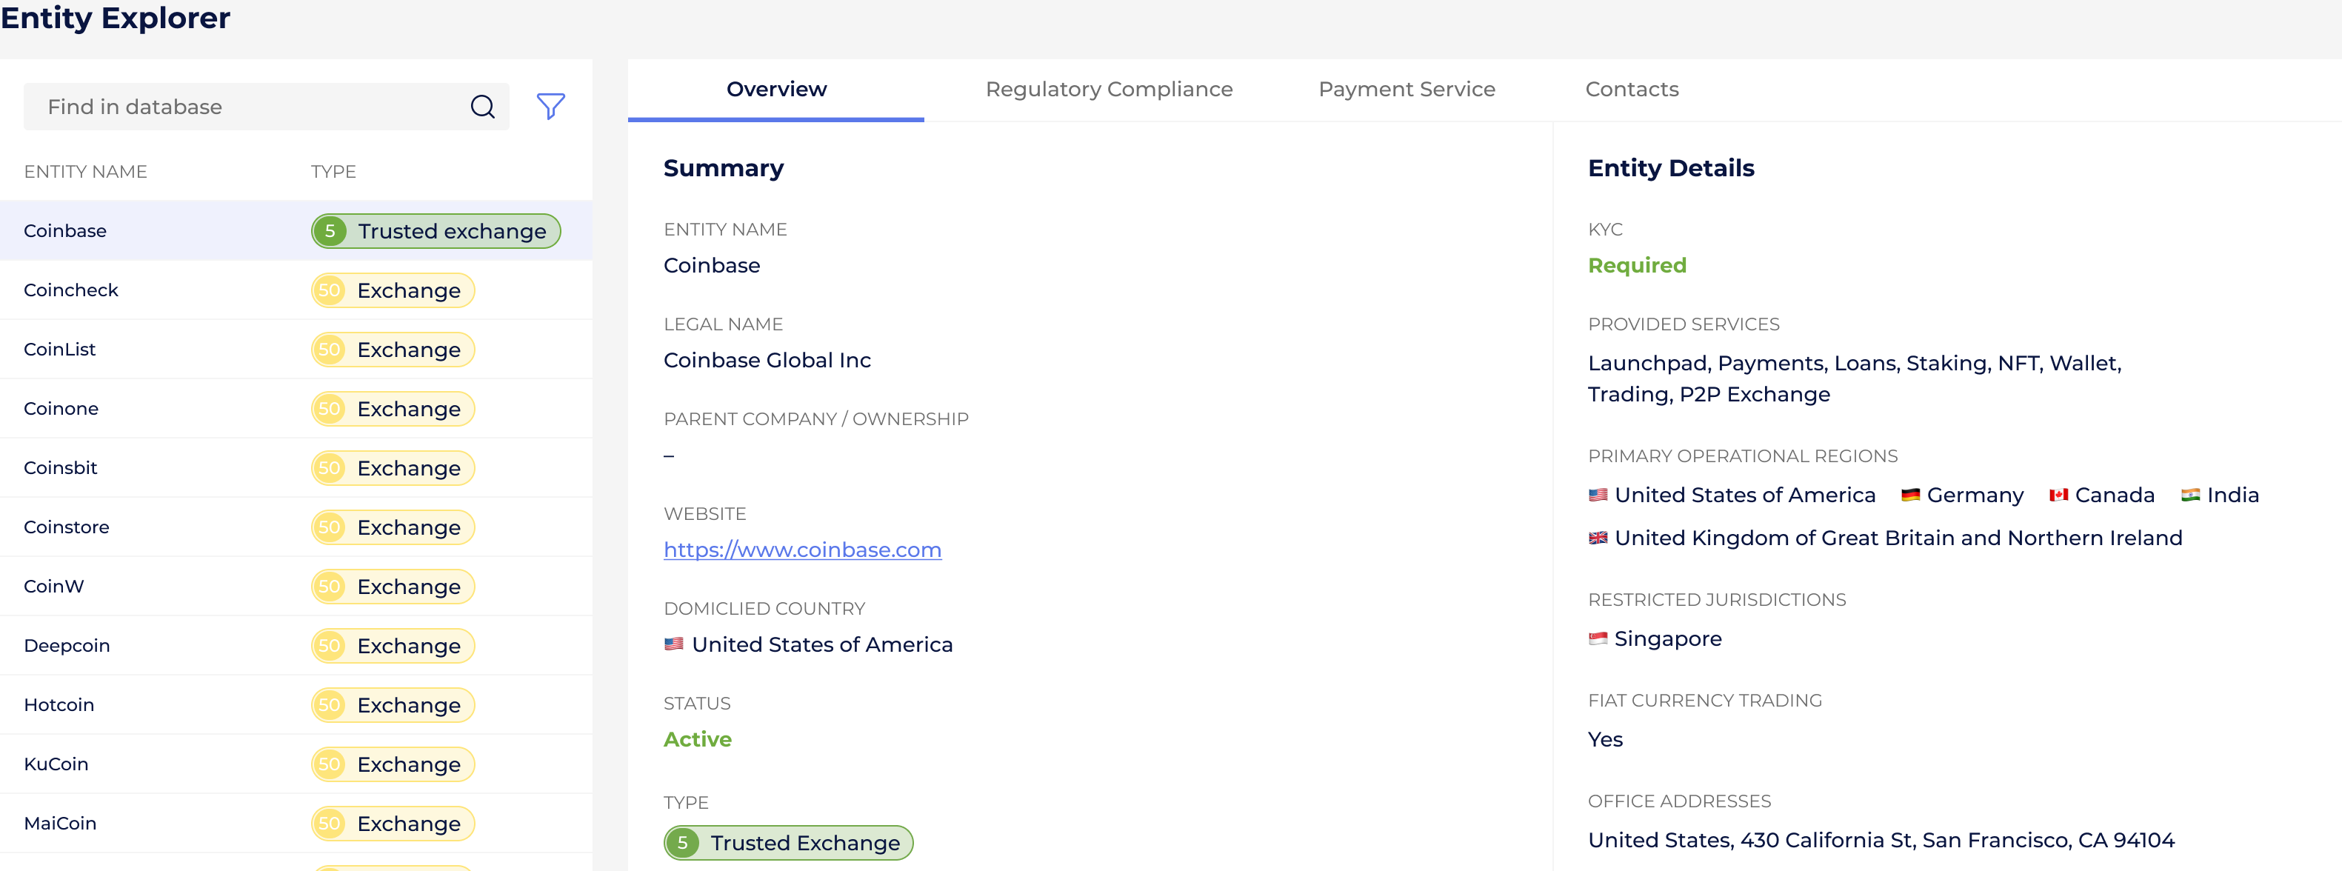The width and height of the screenshot is (2342, 871).
Task: Click the Canada flag icon
Action: 2058,495
